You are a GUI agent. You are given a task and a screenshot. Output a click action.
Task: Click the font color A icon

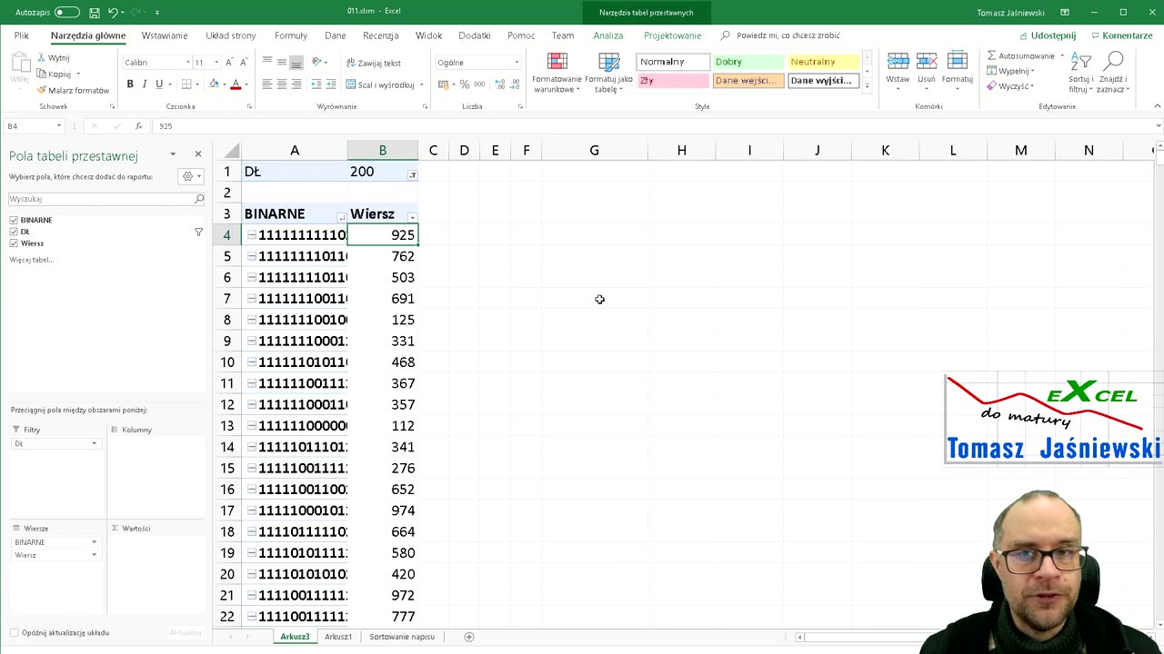[236, 84]
